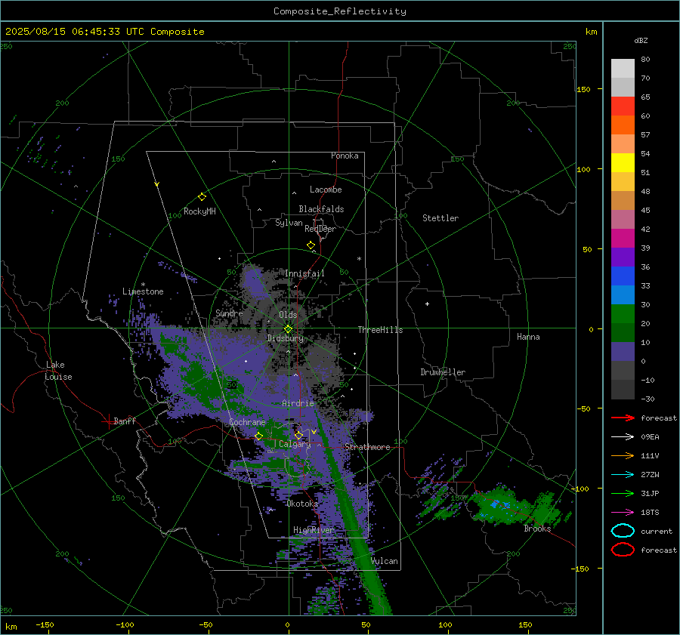
Task: Click the RockyMH label
Action: coord(199,211)
